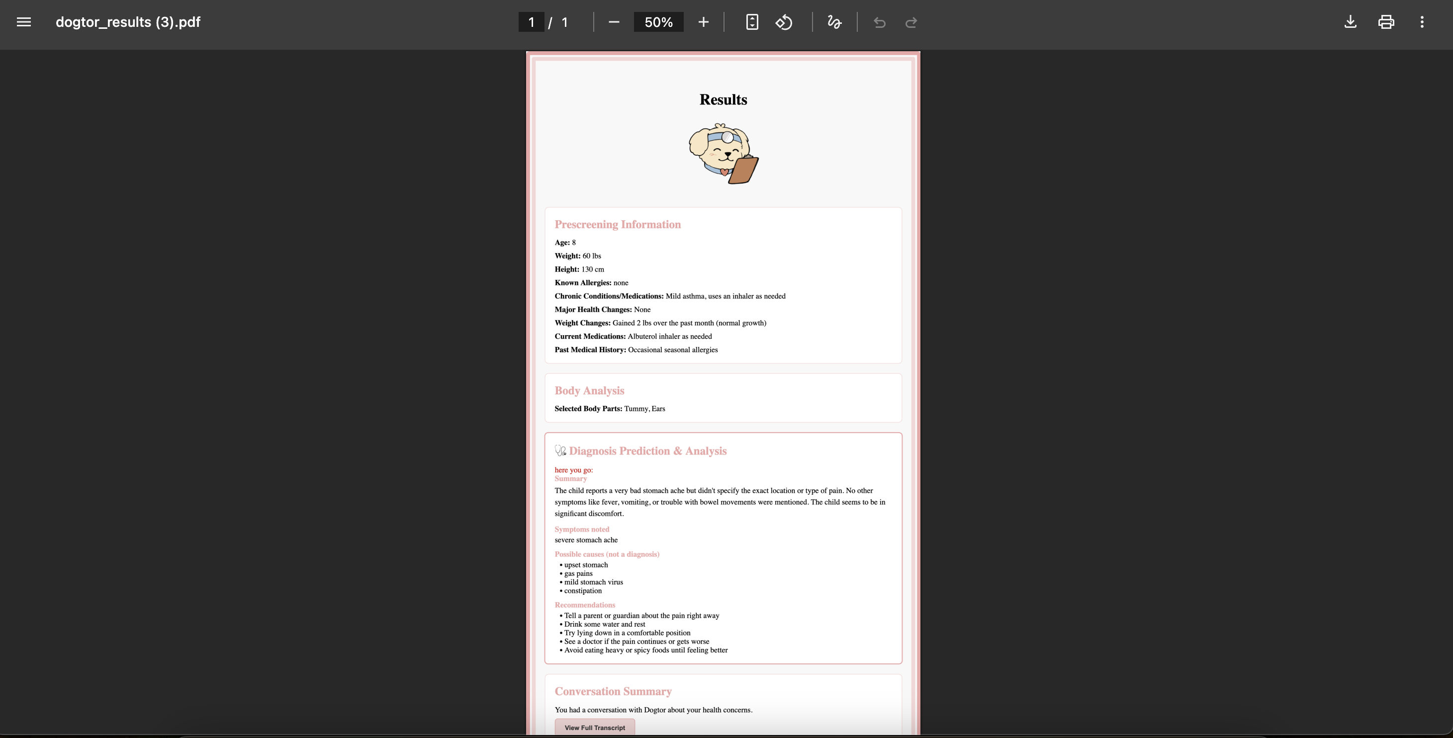This screenshot has width=1453, height=738.
Task: Rotate the document counterclockwise
Action: point(784,22)
